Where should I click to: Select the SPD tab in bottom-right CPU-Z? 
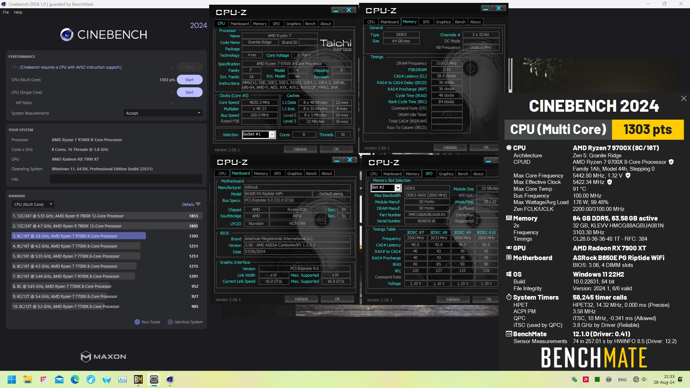(x=427, y=173)
